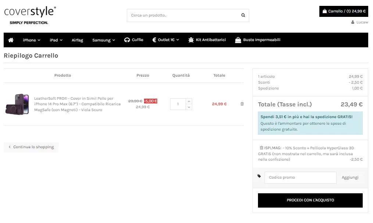Delete the LeatherSoft PRO item via trash icon
The height and width of the screenshot is (223, 373).
coord(242,104)
